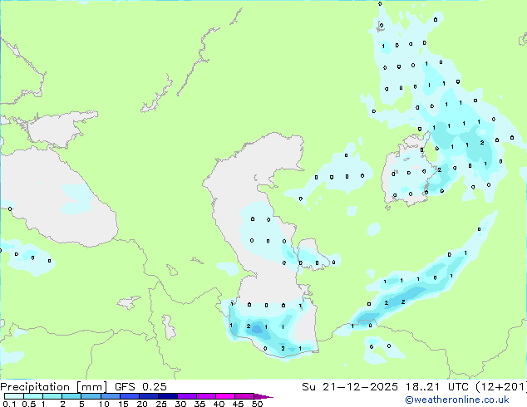Click the 45–50 mm legend swatch

pyautogui.click(x=244, y=396)
